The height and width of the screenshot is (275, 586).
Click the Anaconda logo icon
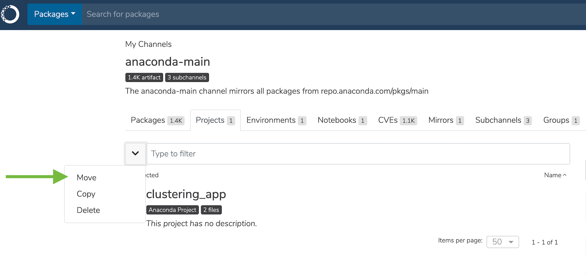[10, 14]
